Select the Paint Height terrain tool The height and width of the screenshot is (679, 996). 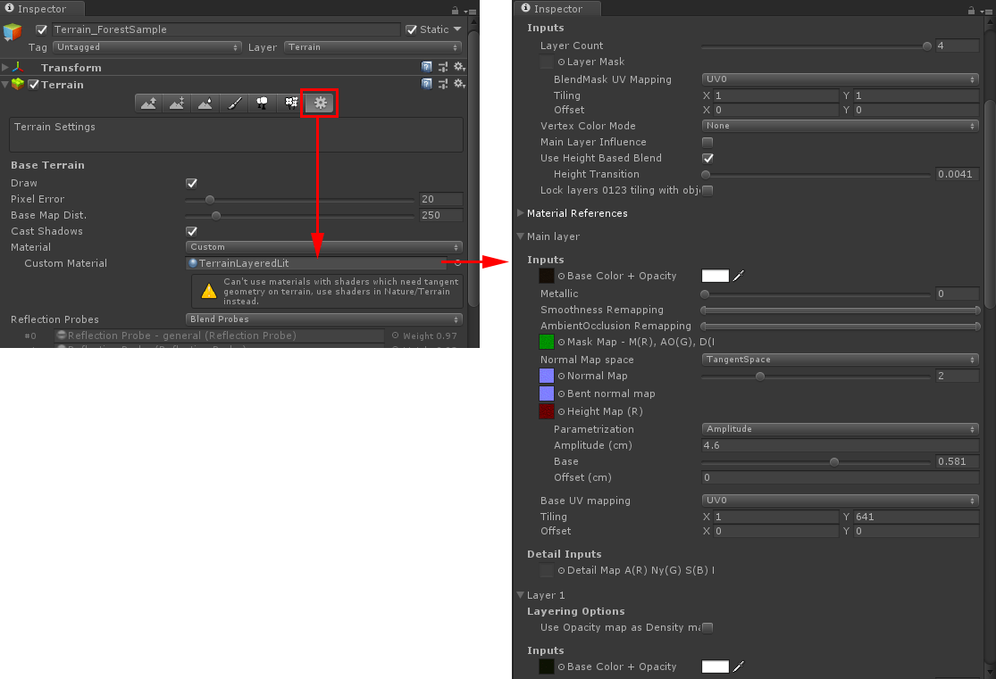(177, 103)
